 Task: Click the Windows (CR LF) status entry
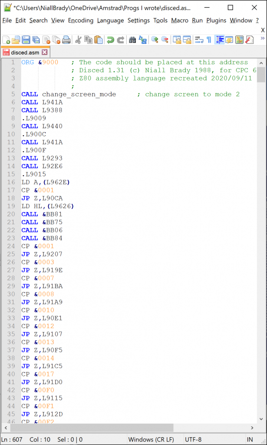coord(151,439)
